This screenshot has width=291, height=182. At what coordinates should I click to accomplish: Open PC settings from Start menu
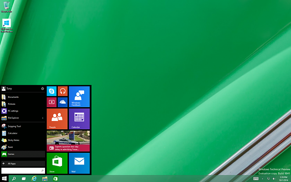click(x=23, y=111)
